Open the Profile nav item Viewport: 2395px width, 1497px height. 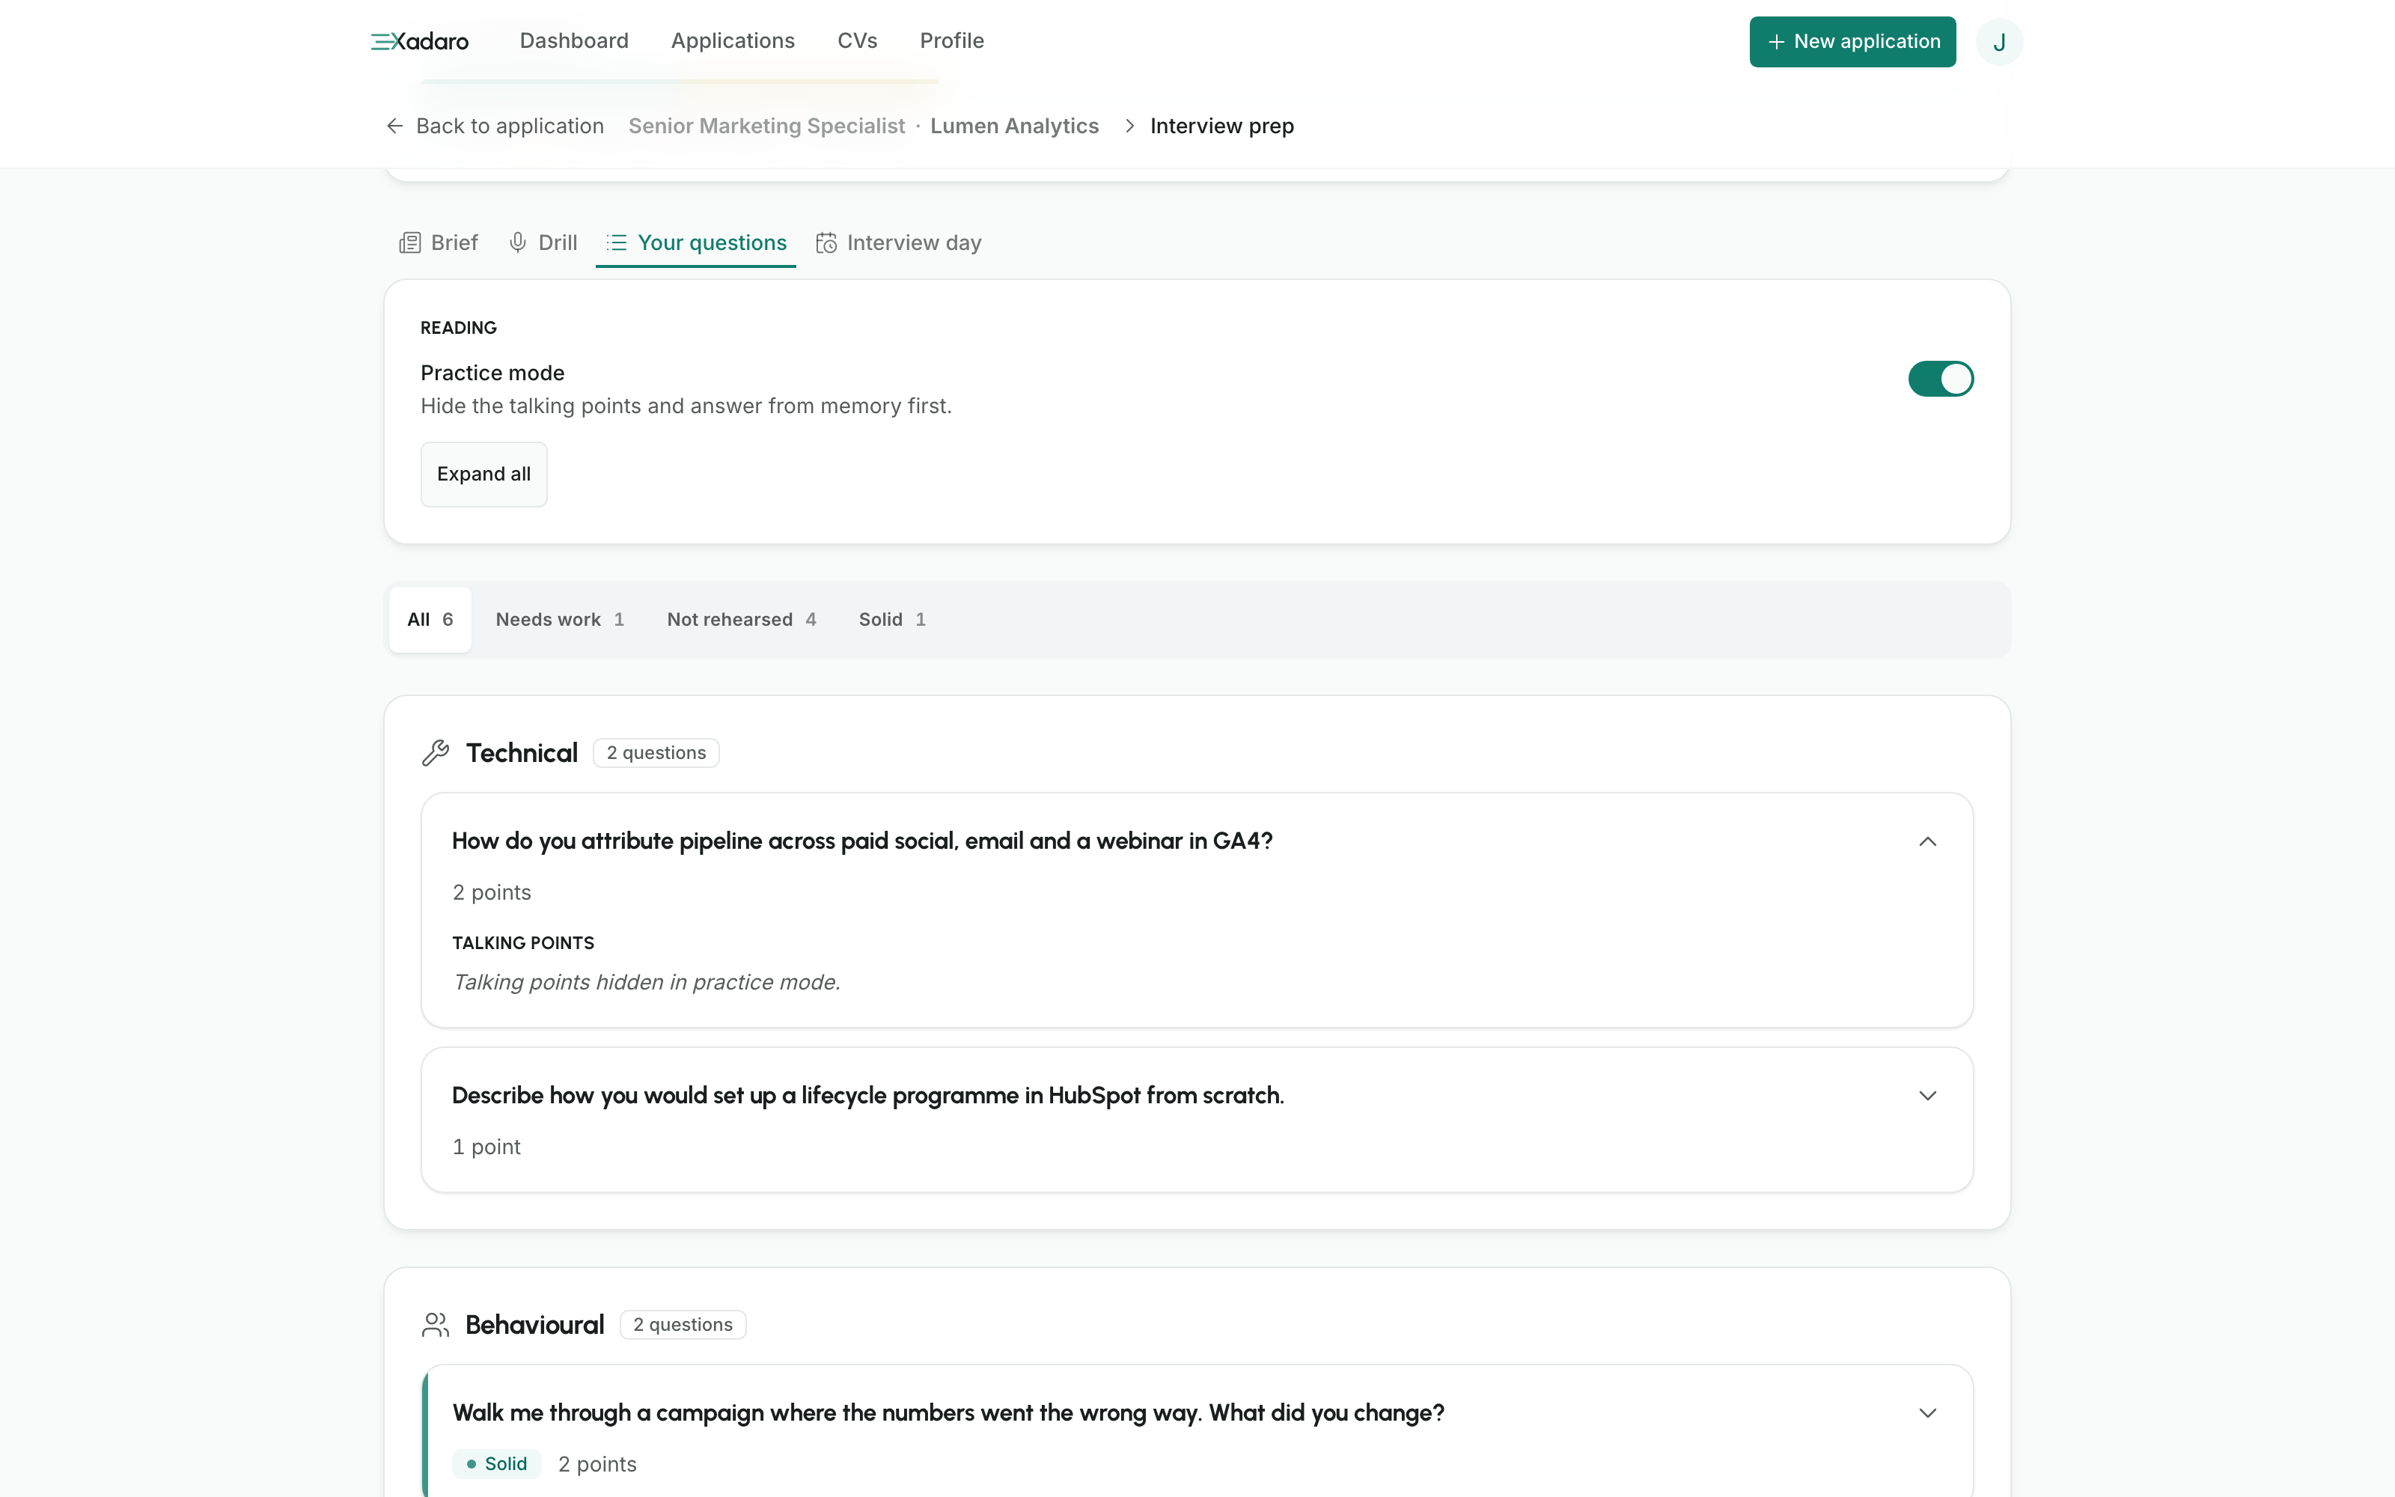(952, 40)
